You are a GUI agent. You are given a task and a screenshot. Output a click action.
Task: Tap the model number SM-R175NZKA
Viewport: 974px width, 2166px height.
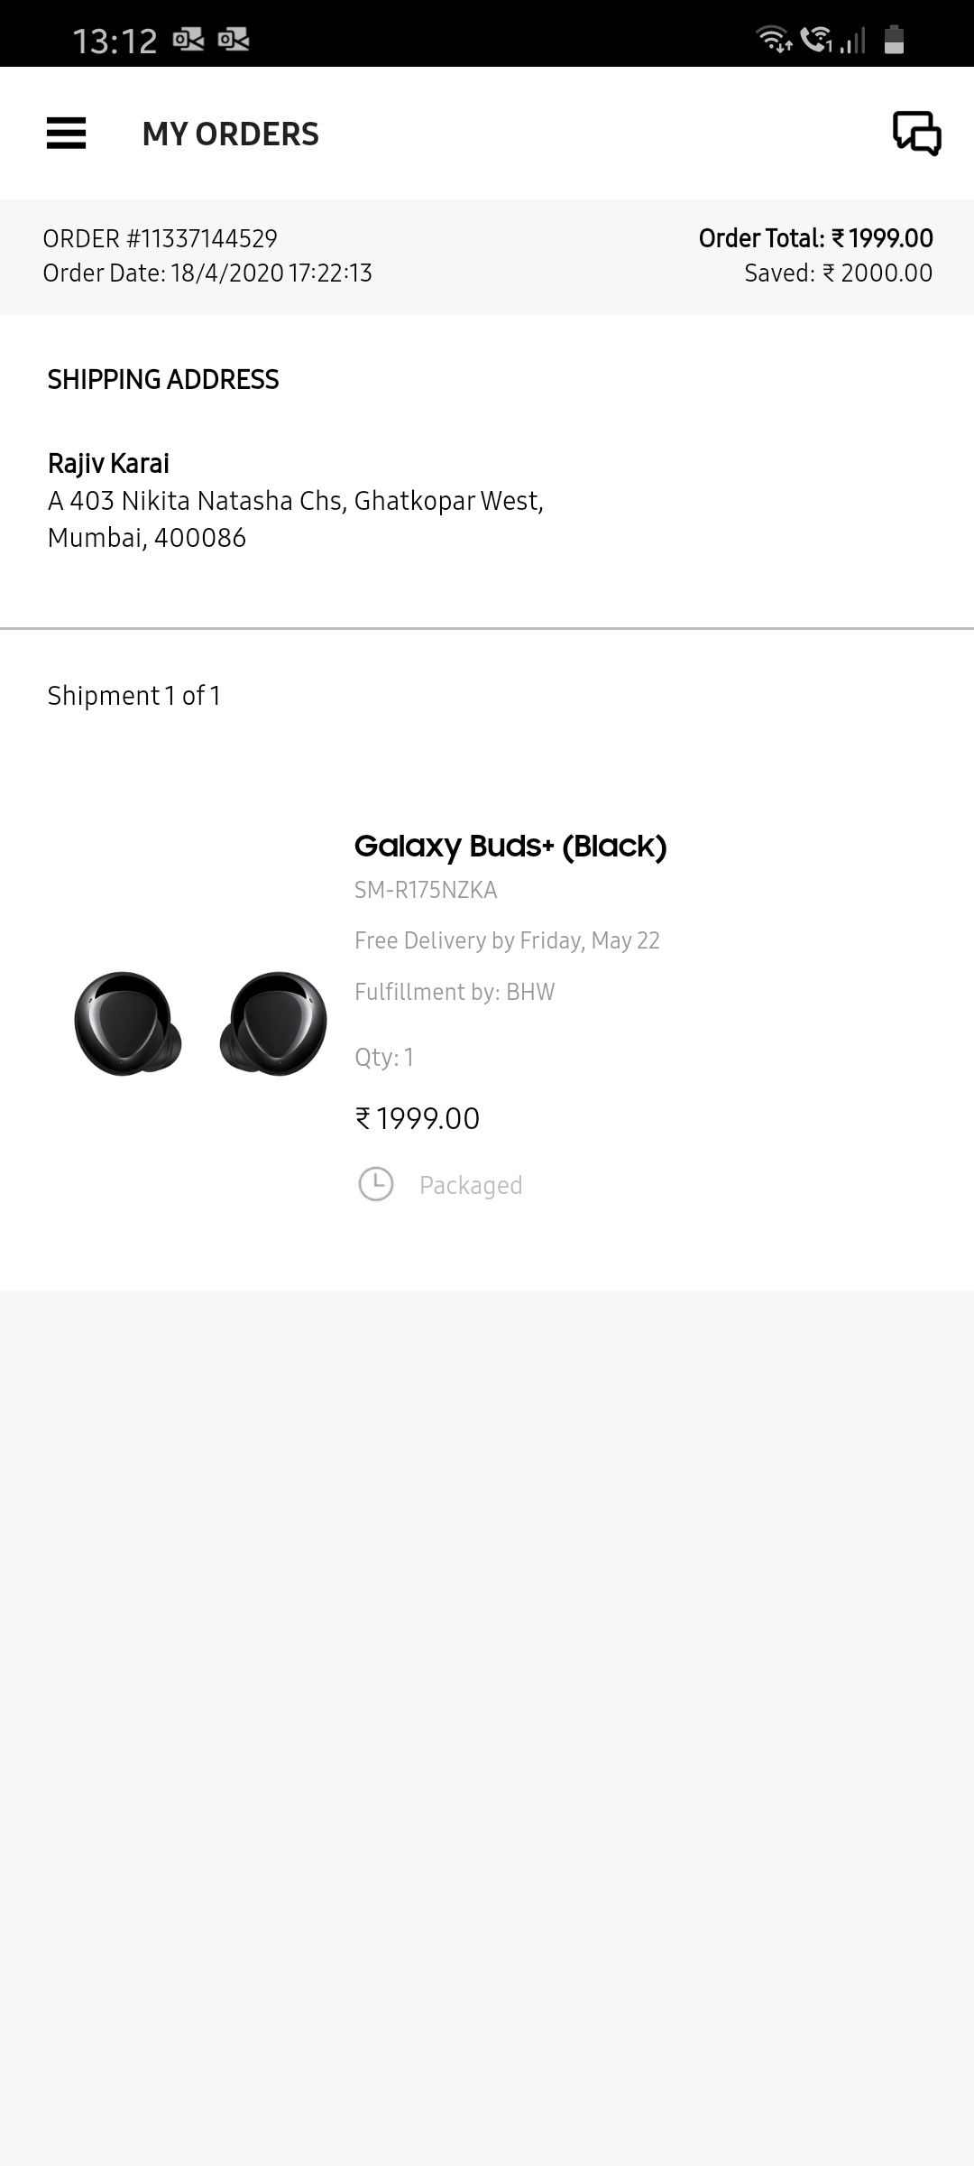pos(426,890)
